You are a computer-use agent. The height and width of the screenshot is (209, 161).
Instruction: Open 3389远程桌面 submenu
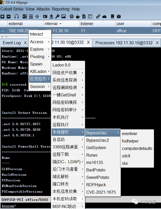68,147
